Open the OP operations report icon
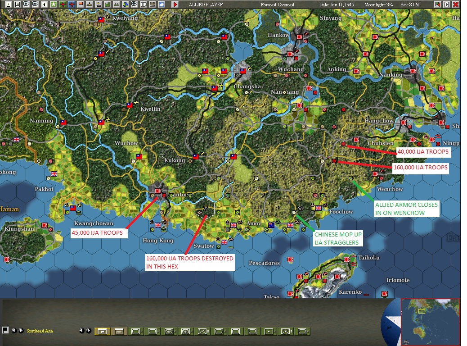 tap(144, 5)
